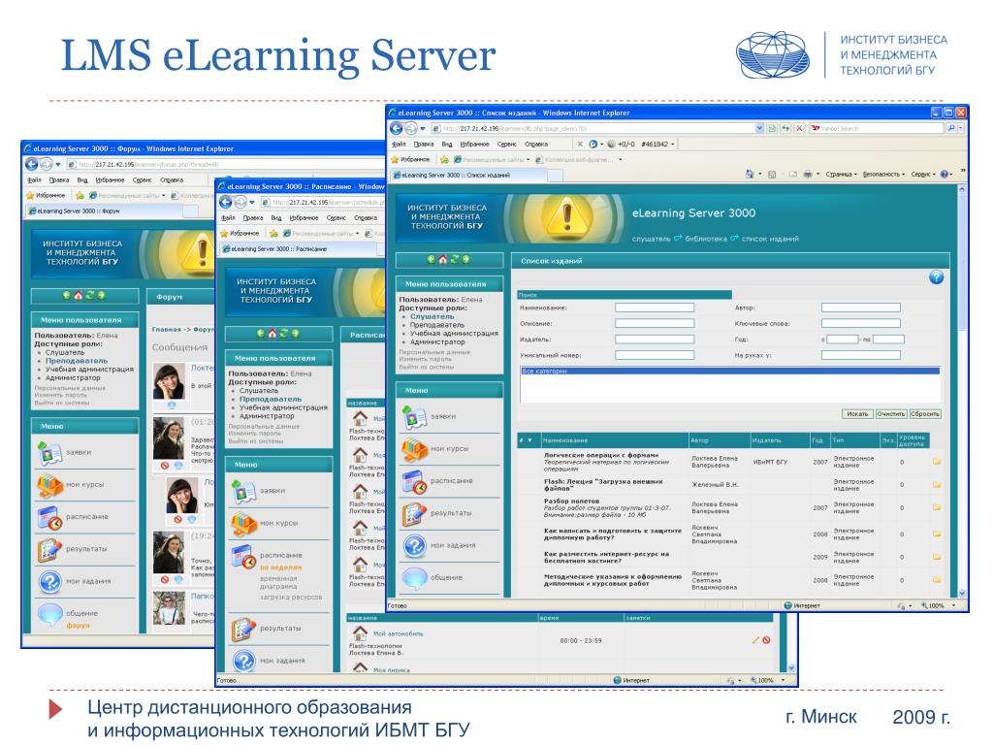The image size is (993, 745).
Task: Click the home icon in Список изданий page
Action: (442, 259)
